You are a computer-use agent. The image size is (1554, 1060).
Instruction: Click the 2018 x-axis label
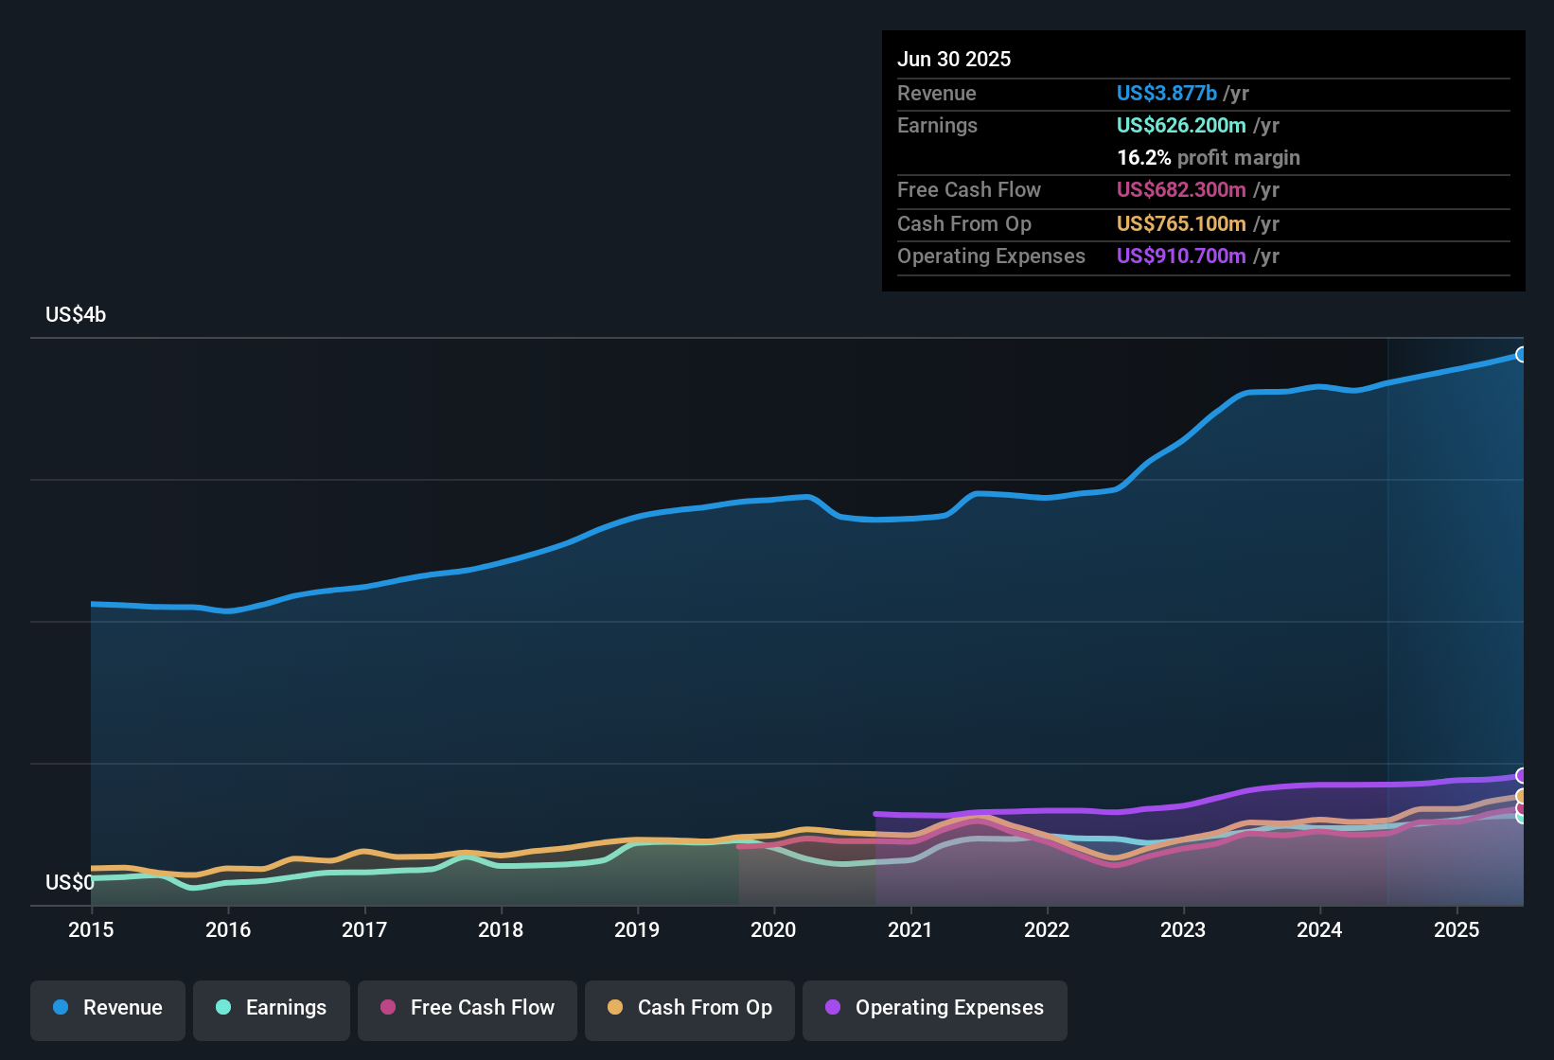pyautogui.click(x=501, y=929)
